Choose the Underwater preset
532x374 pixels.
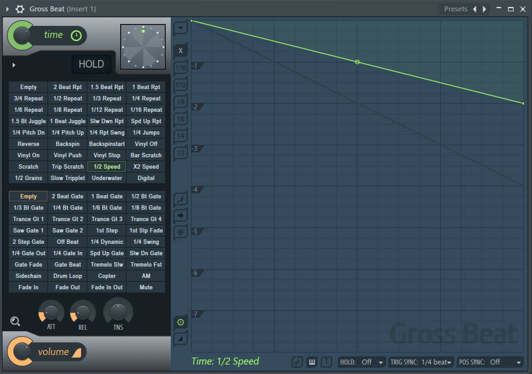click(x=107, y=178)
